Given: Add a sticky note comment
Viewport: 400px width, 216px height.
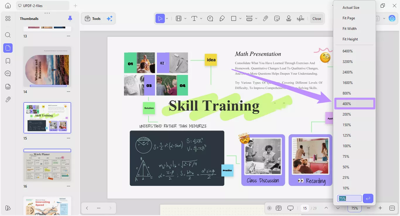Looking at the screenshot, I should coord(210,18).
